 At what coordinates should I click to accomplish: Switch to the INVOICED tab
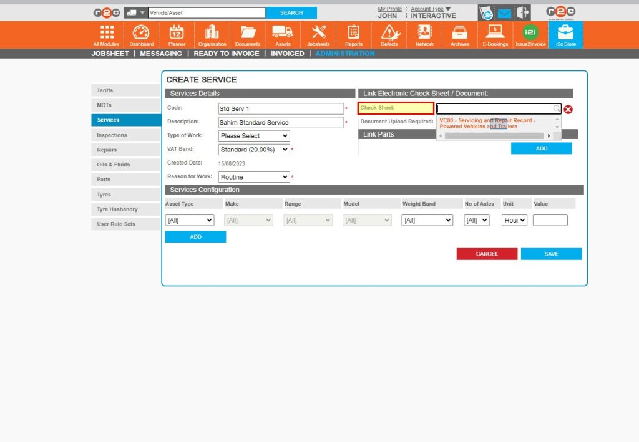point(287,54)
